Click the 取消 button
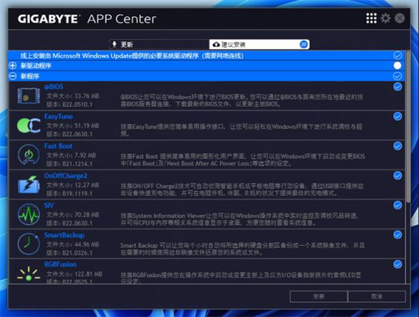419x317 pixels. 377,296
